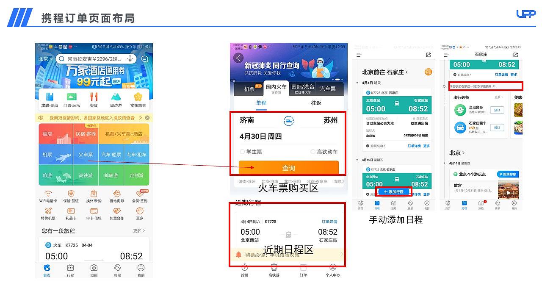Tap the station swap icon between 济南 and 苏州
Image resolution: width=542 pixels, height=305 pixels.
point(289,121)
